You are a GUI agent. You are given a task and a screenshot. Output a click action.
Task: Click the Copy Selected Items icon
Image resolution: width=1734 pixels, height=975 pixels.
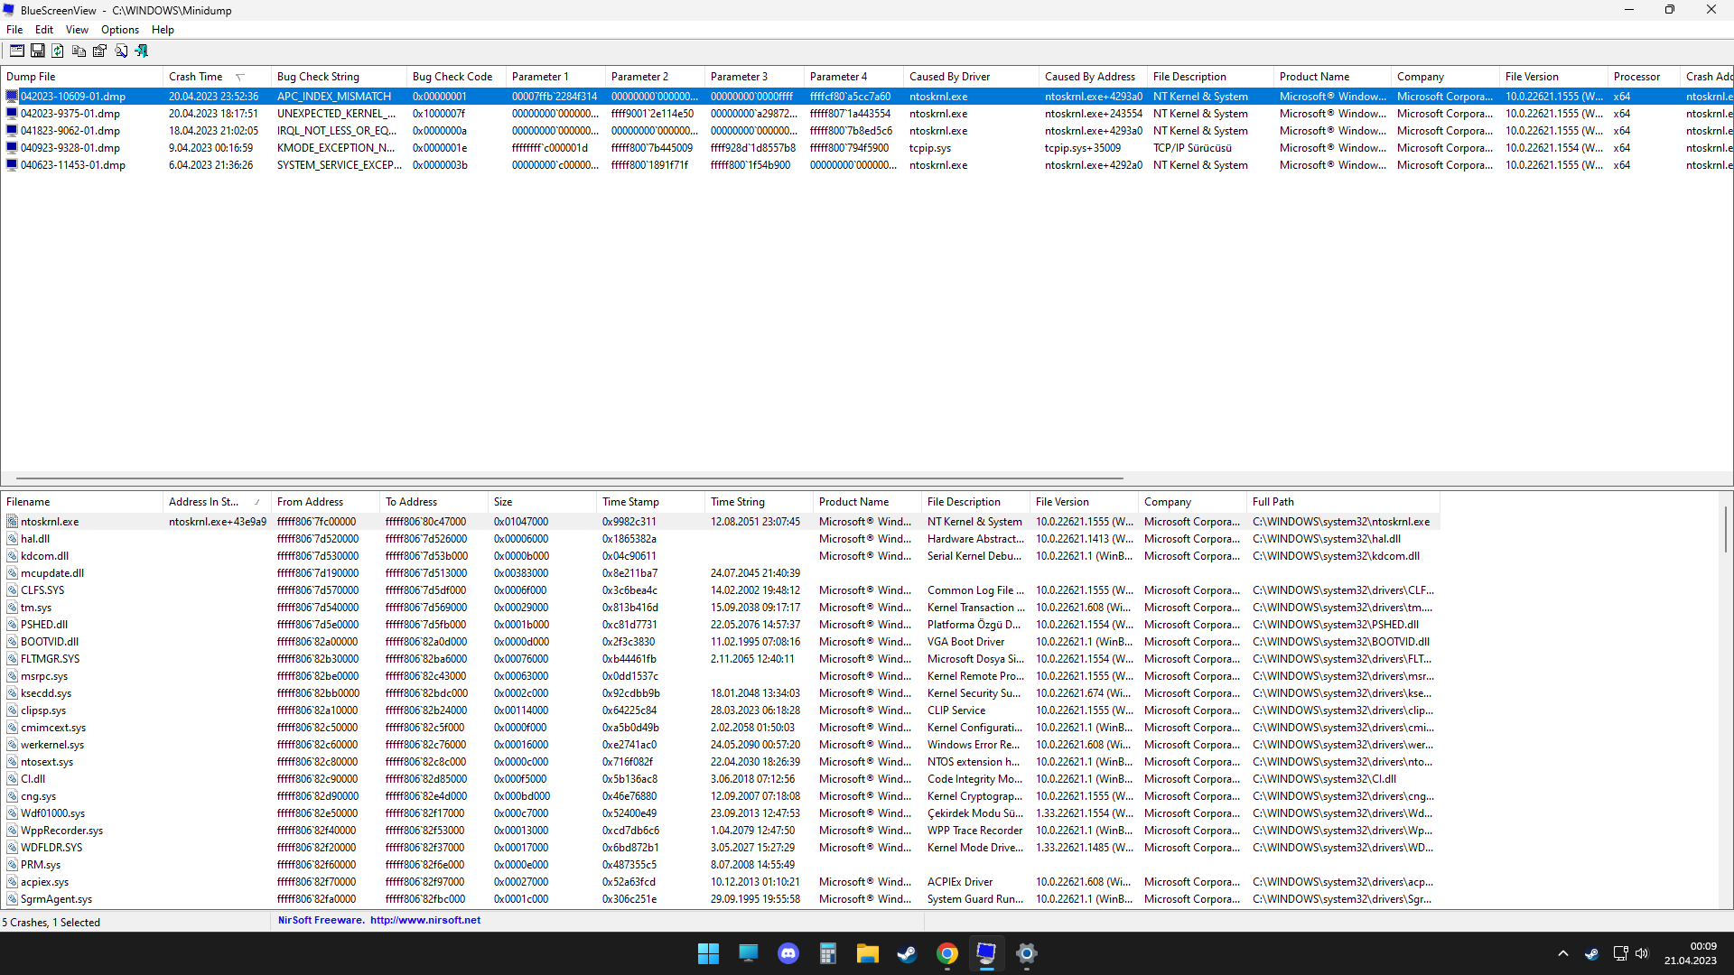click(x=79, y=51)
